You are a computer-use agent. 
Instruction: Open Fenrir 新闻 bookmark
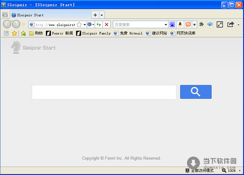click(59, 33)
